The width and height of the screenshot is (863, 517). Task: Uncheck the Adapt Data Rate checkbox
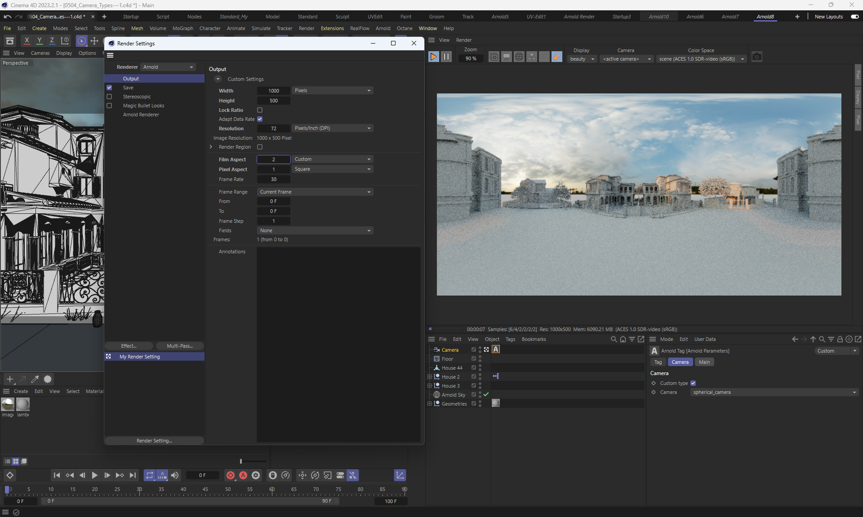(x=260, y=119)
